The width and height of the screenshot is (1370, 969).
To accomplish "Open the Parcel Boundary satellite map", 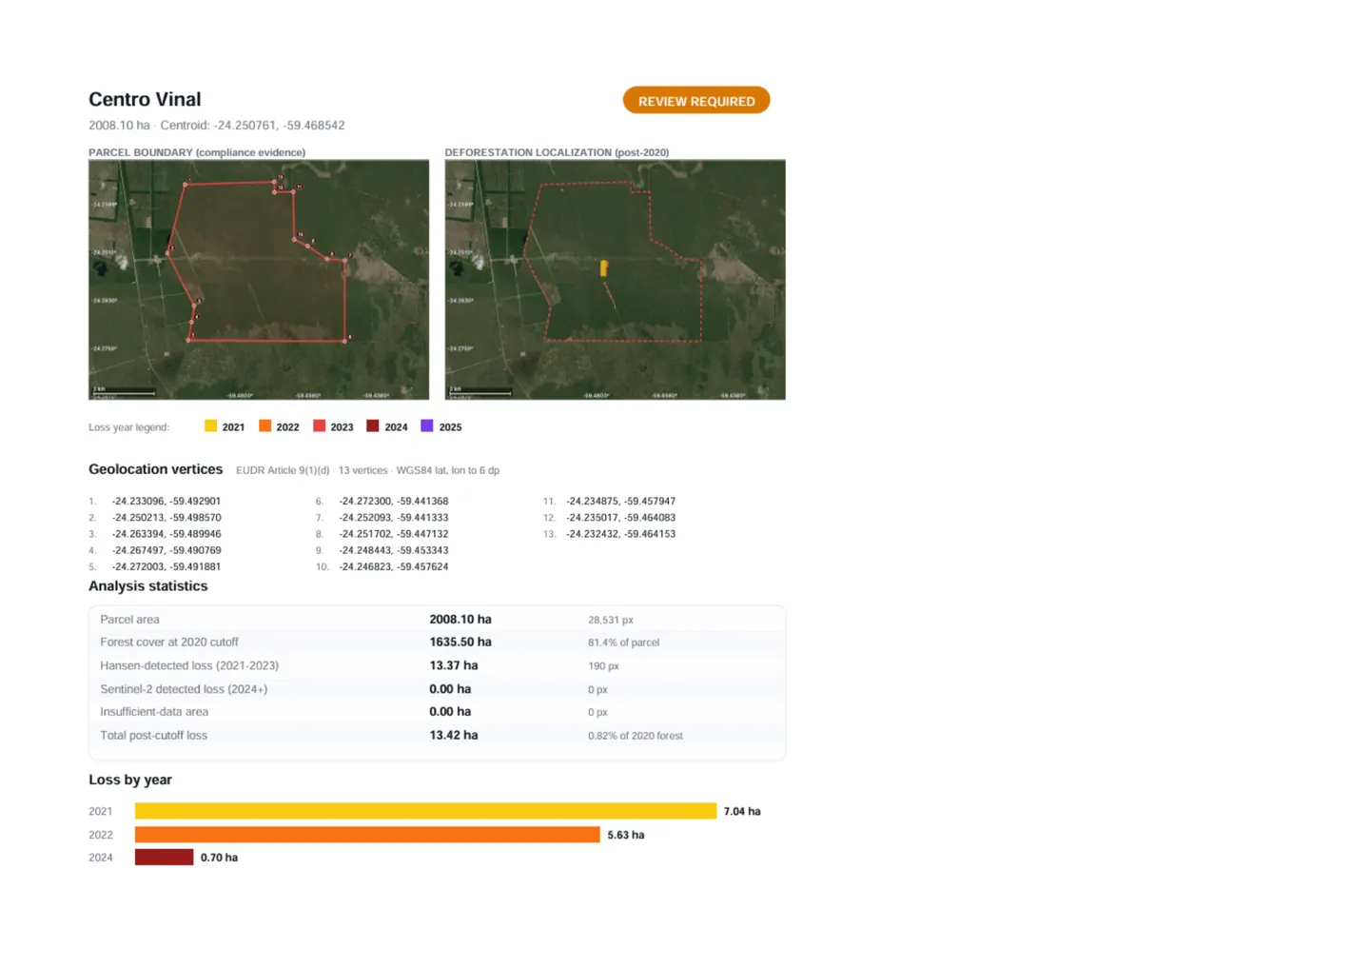I will pyautogui.click(x=259, y=280).
